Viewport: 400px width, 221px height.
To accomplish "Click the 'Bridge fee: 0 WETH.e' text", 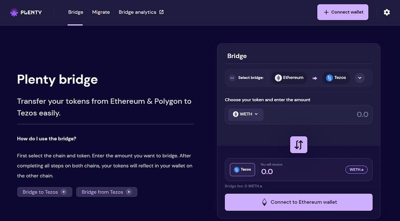I will click(243, 186).
